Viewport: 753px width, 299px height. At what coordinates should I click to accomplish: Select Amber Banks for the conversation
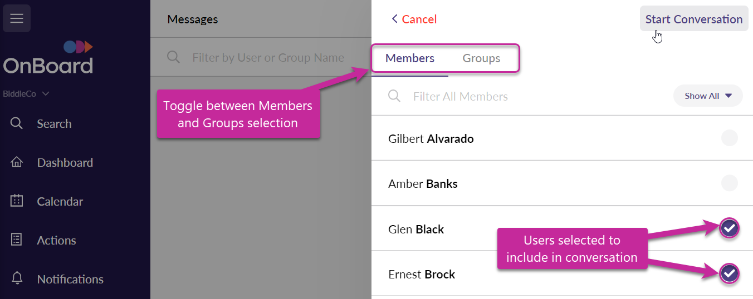point(729,183)
